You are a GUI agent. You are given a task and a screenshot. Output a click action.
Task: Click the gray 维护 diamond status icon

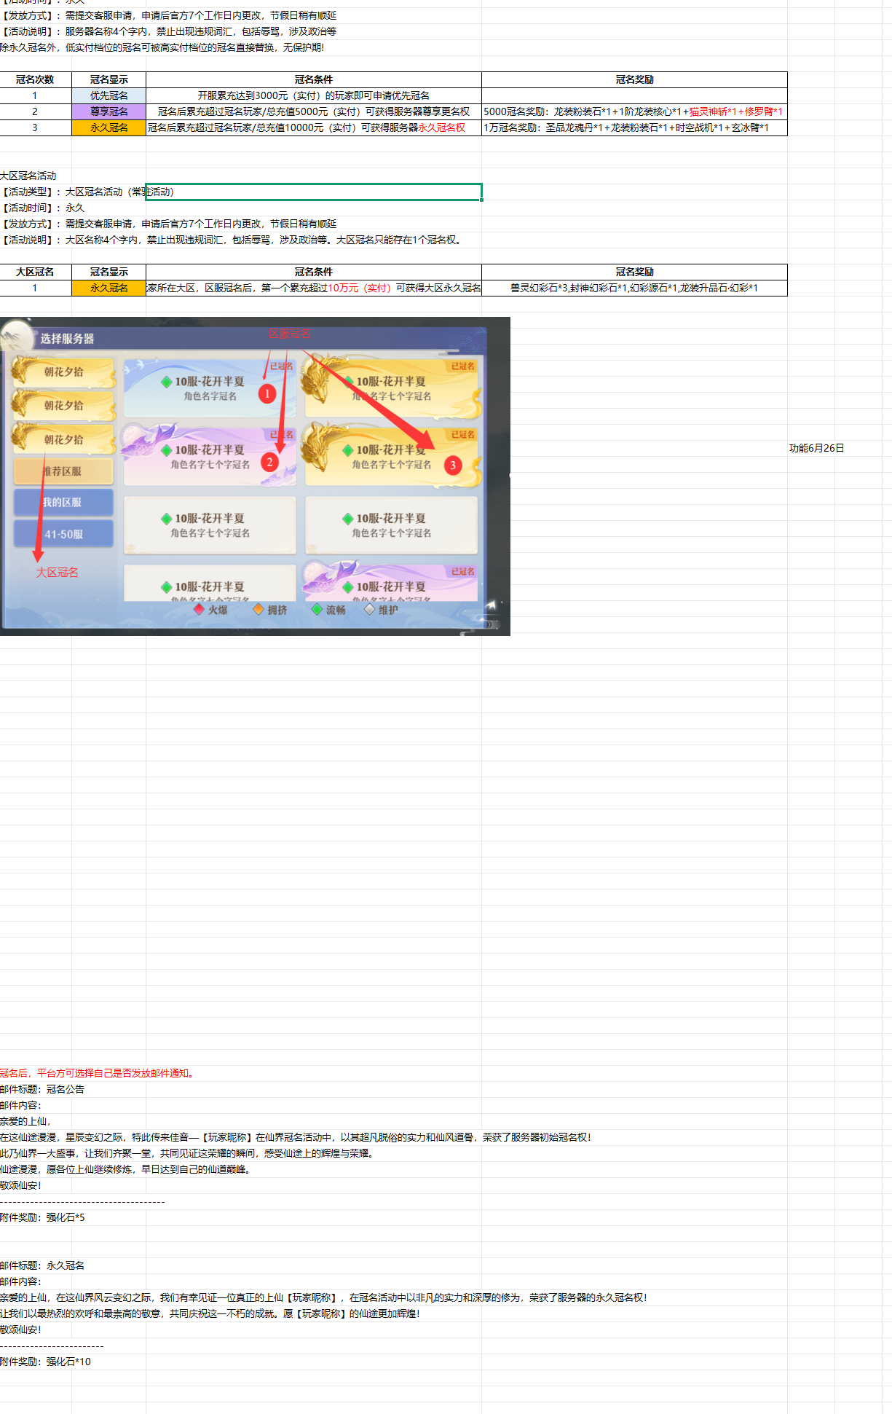[370, 609]
